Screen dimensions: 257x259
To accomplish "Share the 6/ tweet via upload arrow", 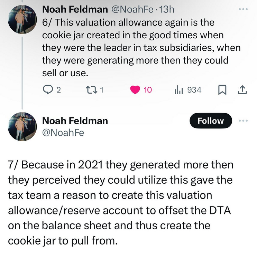I will click(x=243, y=90).
